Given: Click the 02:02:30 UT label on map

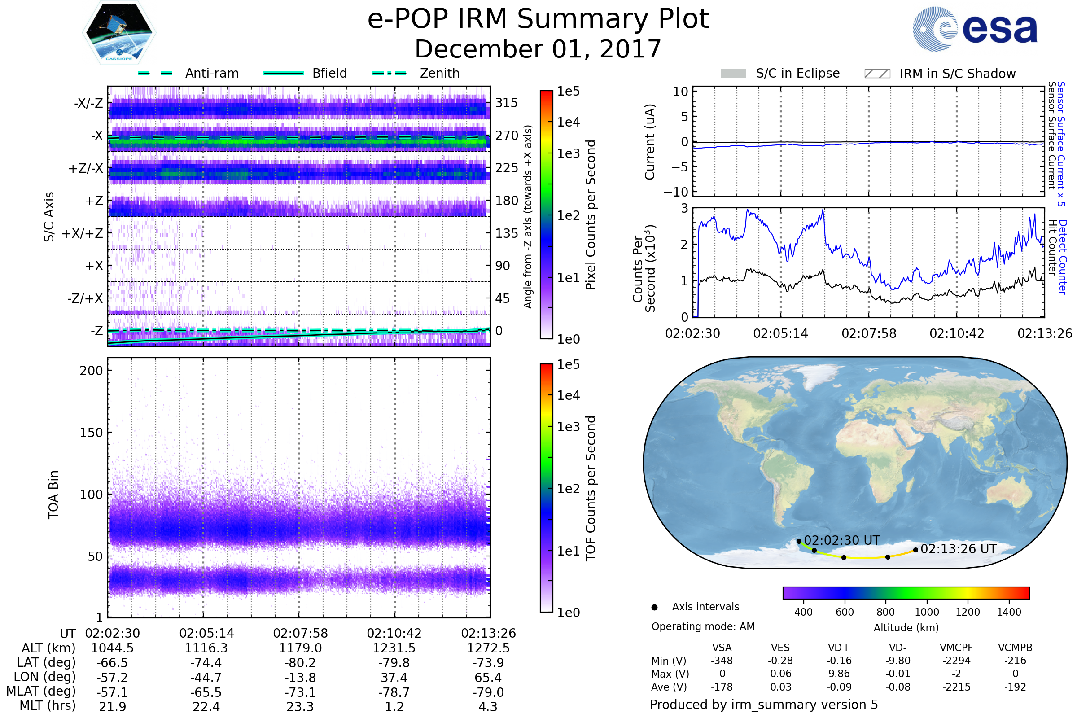Looking at the screenshot, I should (x=842, y=540).
